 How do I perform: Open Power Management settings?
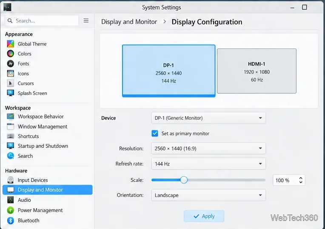pos(40,210)
